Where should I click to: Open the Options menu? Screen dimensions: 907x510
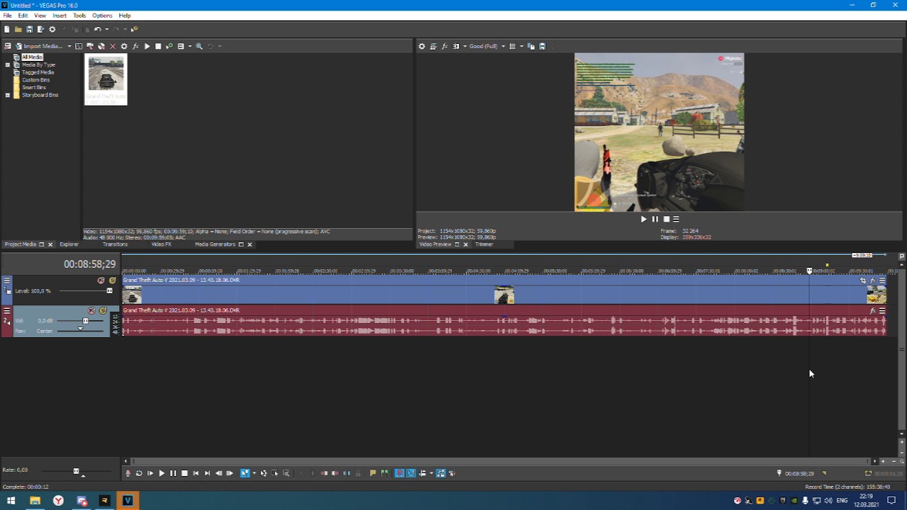pyautogui.click(x=102, y=16)
